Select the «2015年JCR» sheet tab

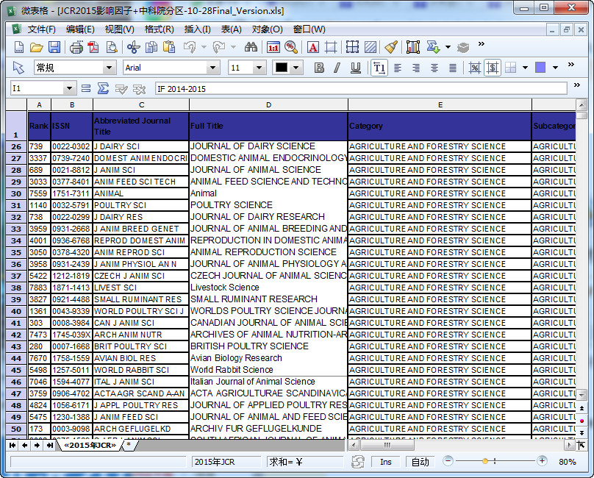pos(90,445)
